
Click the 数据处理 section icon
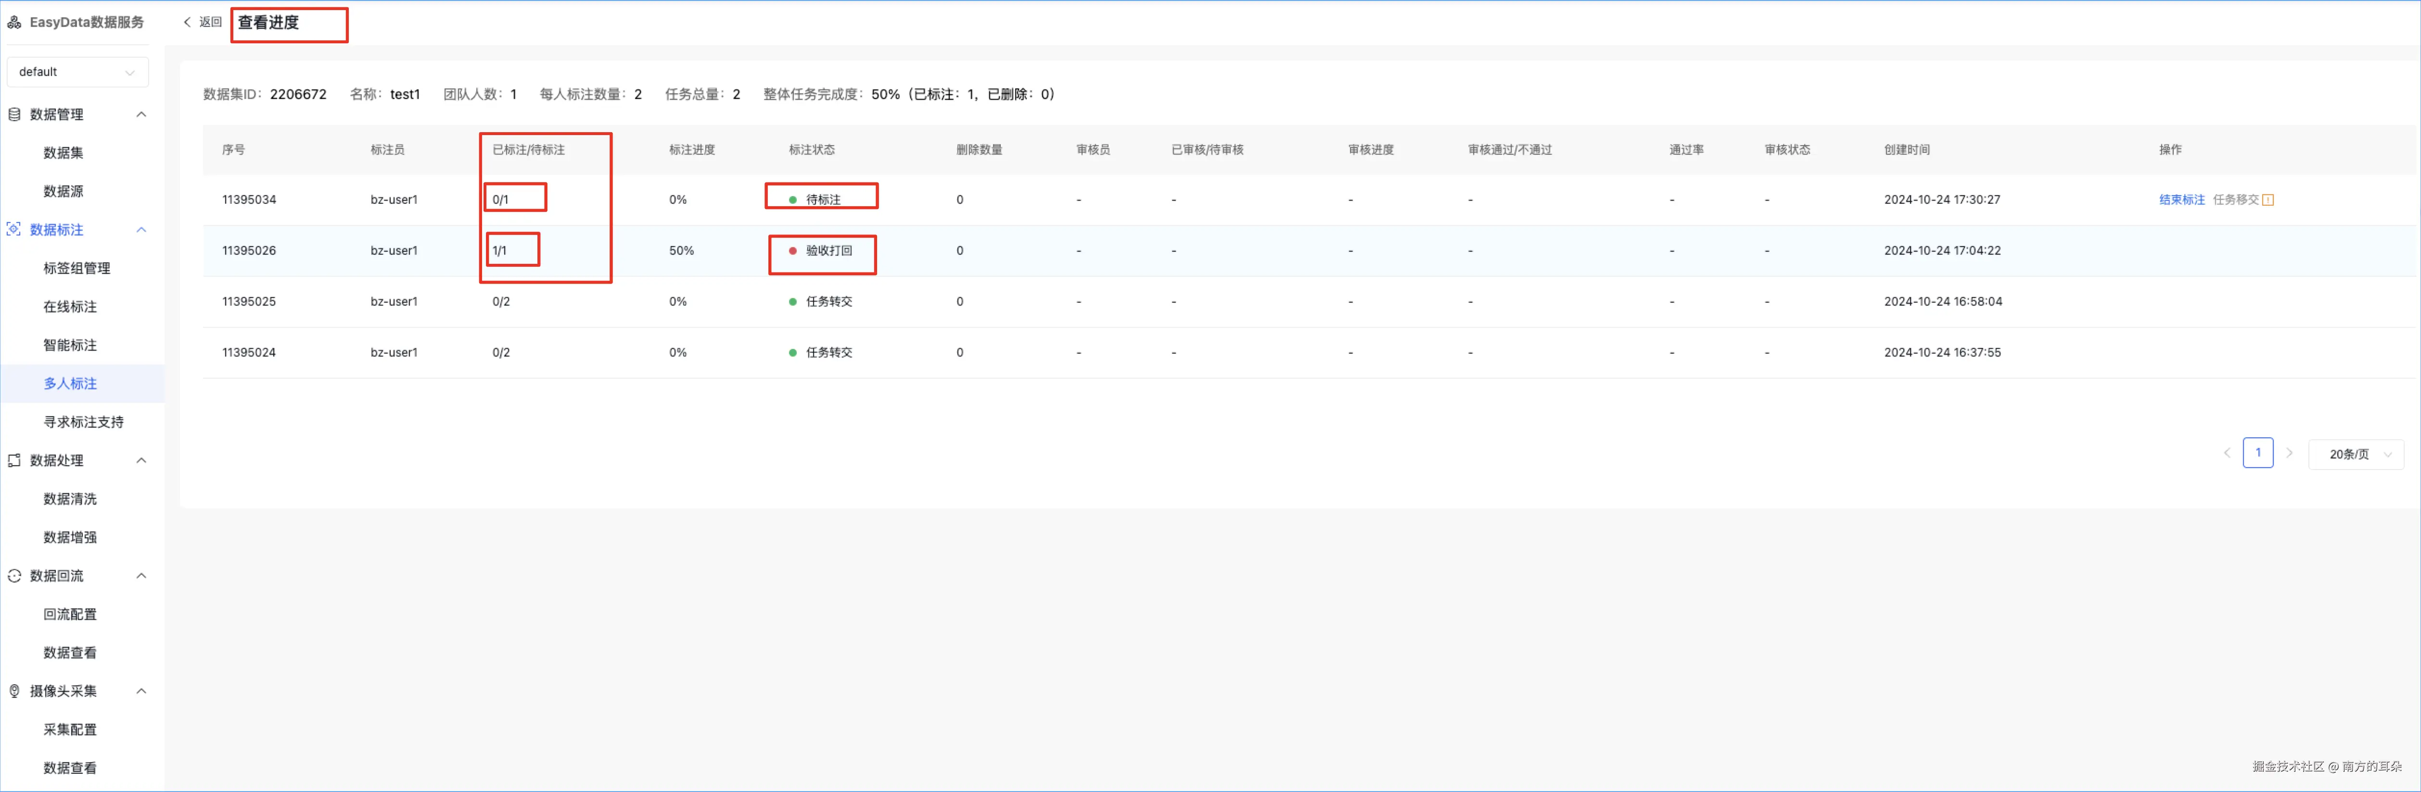[14, 460]
